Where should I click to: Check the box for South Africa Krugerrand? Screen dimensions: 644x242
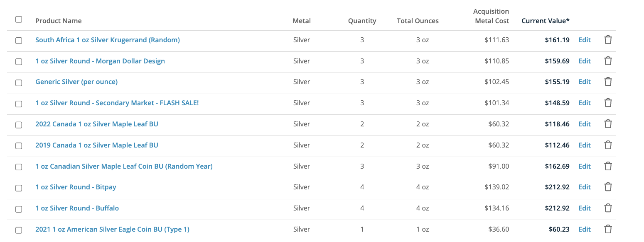click(19, 41)
